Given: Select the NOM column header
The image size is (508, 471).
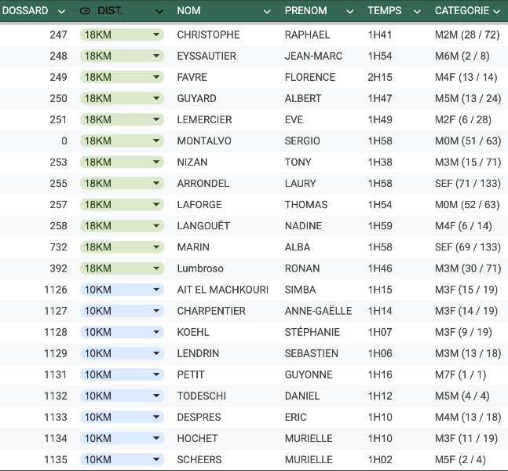Looking at the screenshot, I should tap(188, 11).
